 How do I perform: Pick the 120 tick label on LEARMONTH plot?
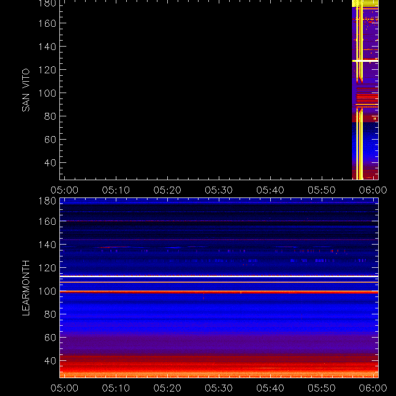coord(47,268)
